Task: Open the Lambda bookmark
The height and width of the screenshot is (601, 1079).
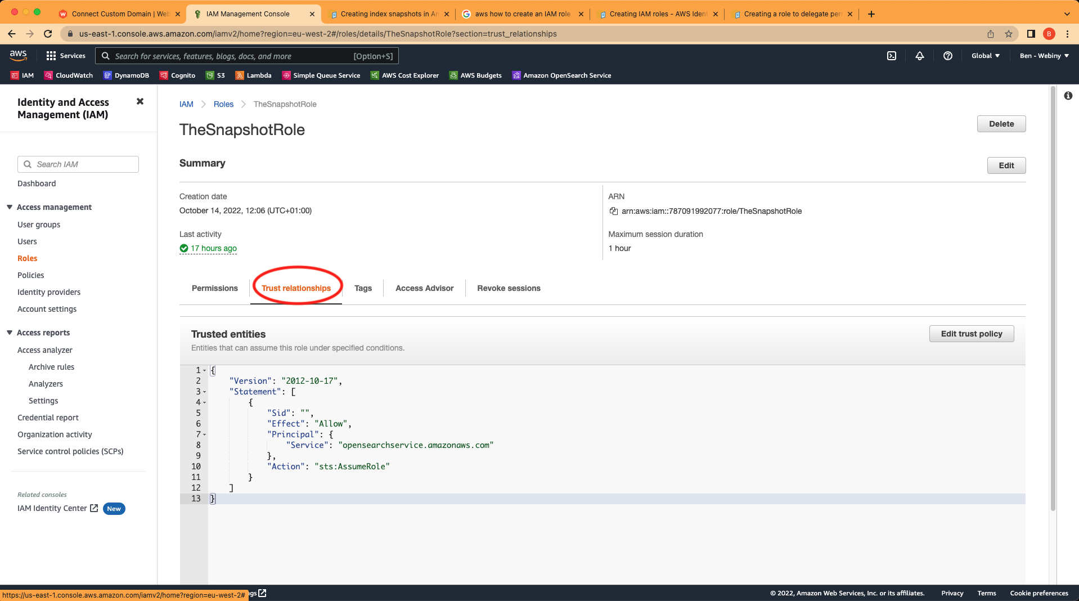Action: click(253, 75)
